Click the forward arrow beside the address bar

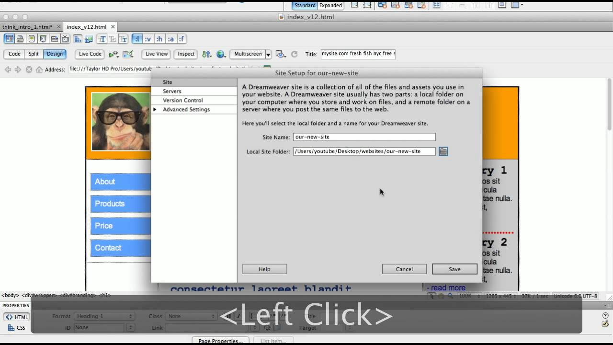pos(18,69)
